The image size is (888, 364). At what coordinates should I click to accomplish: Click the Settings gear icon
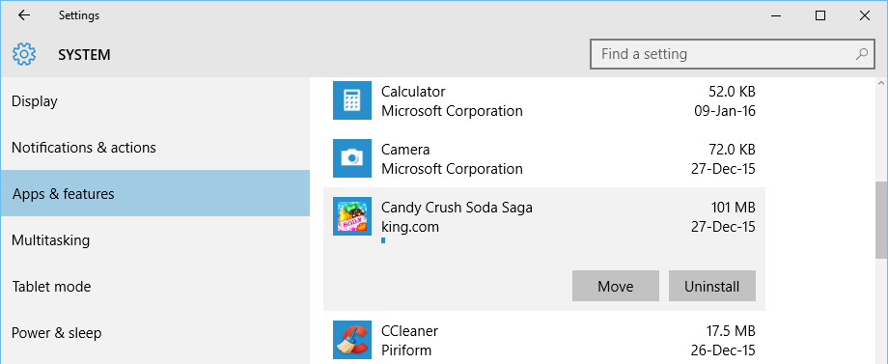(24, 54)
